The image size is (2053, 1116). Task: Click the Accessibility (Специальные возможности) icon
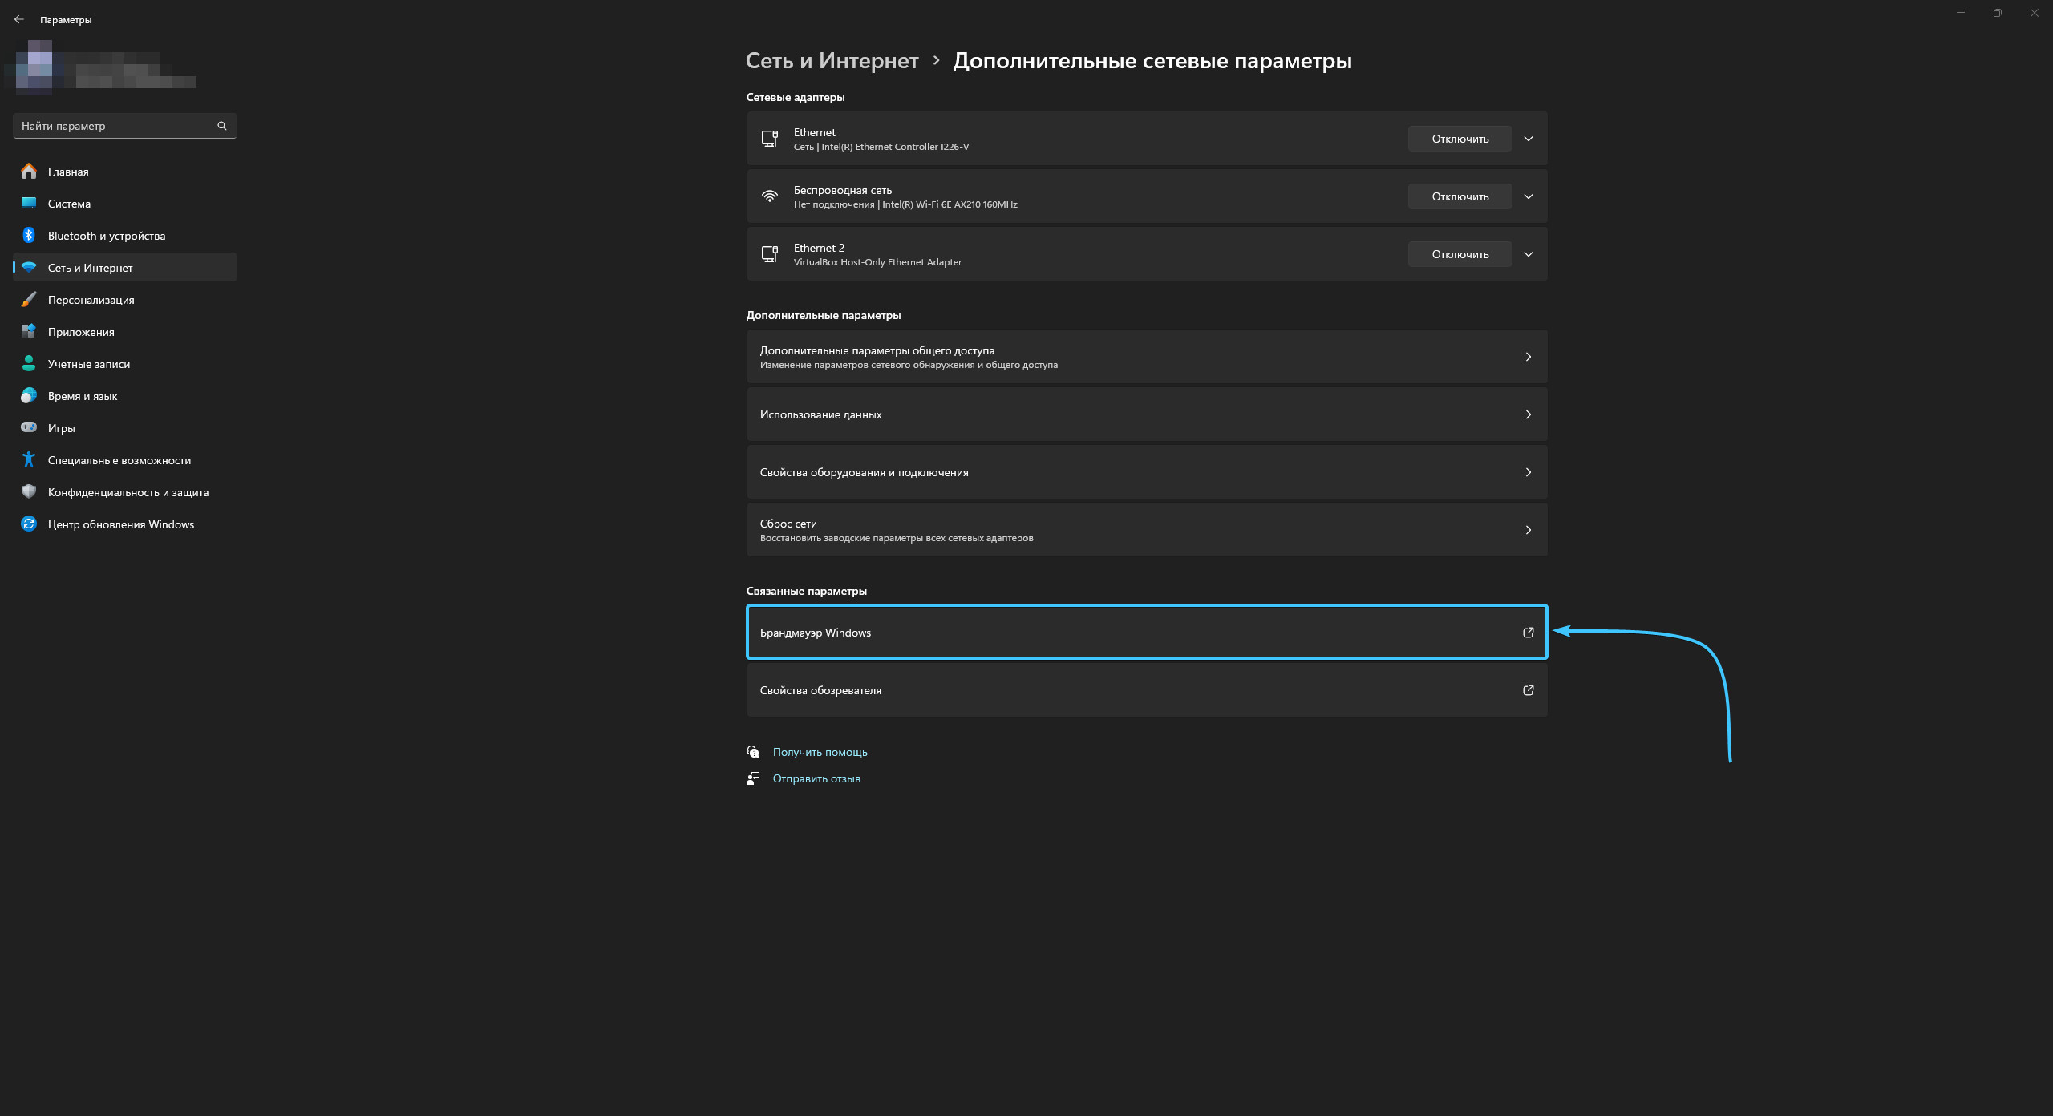pos(29,459)
